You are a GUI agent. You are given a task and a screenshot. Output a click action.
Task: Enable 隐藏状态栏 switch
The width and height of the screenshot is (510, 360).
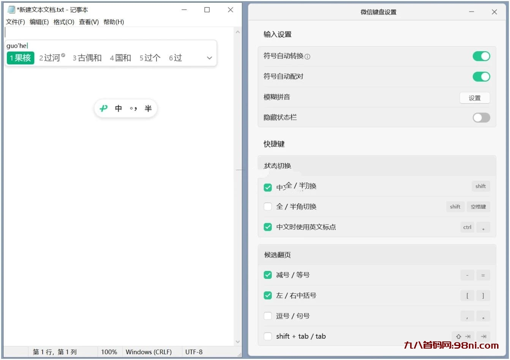[x=481, y=117]
